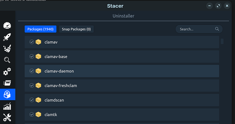This screenshot has width=235, height=124.
Task: Open System Cleaner broom icon
Action: [7, 49]
